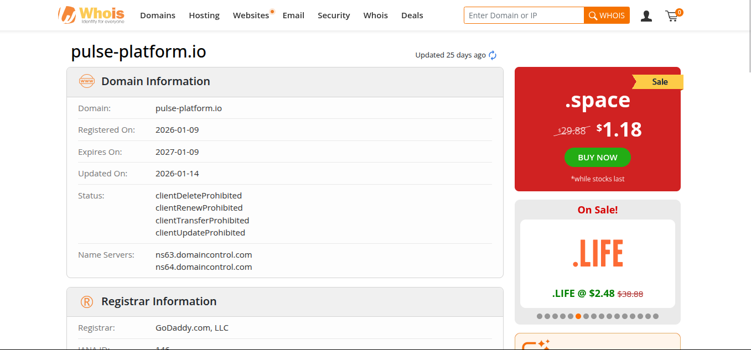Click the .space domain title
The image size is (751, 350).
coord(598,101)
